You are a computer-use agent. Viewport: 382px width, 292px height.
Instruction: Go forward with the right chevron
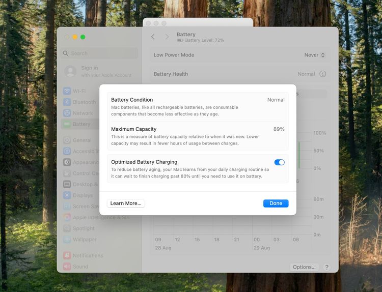pyautogui.click(x=167, y=37)
